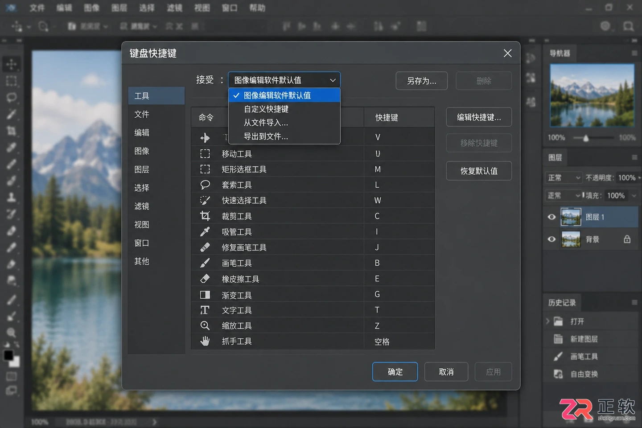Select the 自由变换 history step

(590, 374)
